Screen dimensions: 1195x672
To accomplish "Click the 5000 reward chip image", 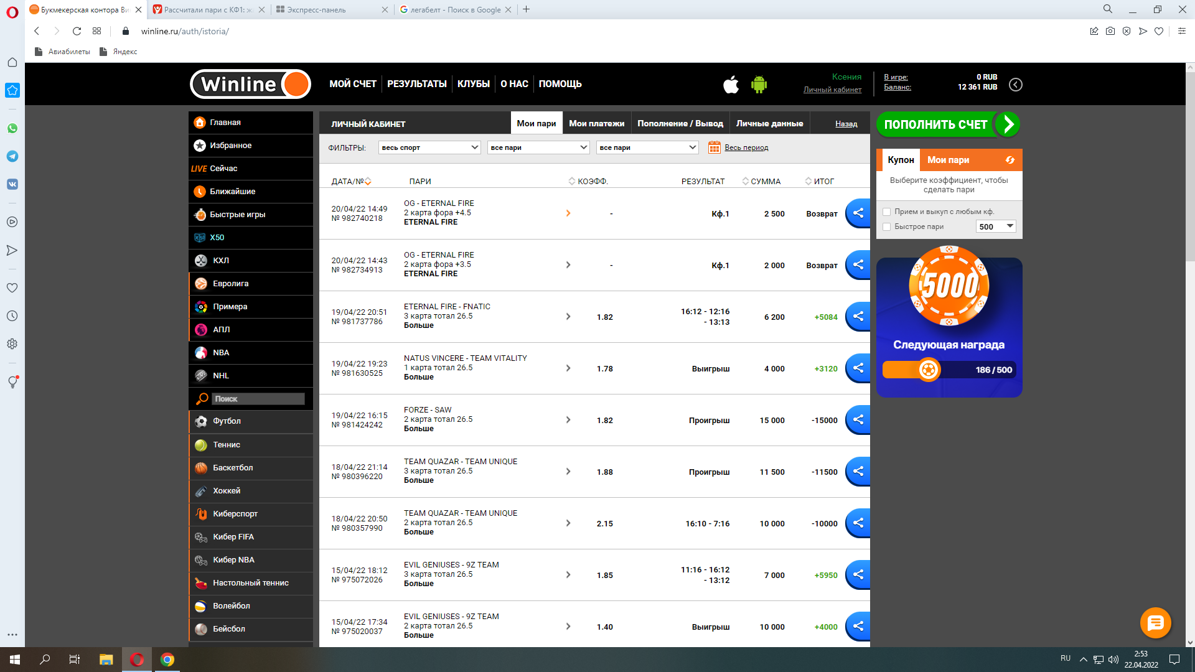I will [x=949, y=286].
